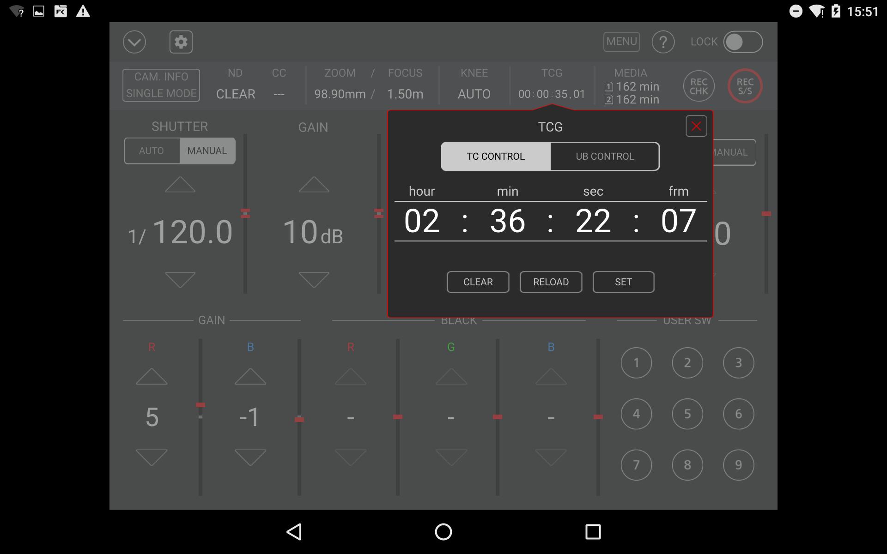Screen dimensions: 887x554
Task: Click the TCG timecode 00:00:35.01
Action: 552,94
